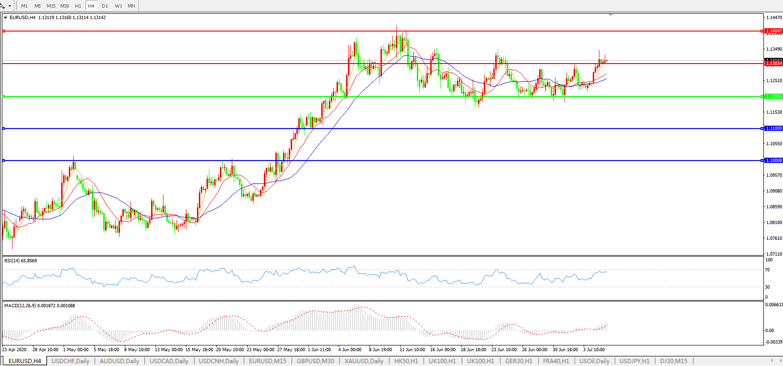Click the green 1.12004 level price tag
This screenshot has height=366, width=783.
coord(774,97)
